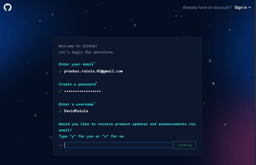Image resolution: width=256 pixels, height=165 pixels.
Task: Click the "Enter your email" label
Action: (x=77, y=64)
